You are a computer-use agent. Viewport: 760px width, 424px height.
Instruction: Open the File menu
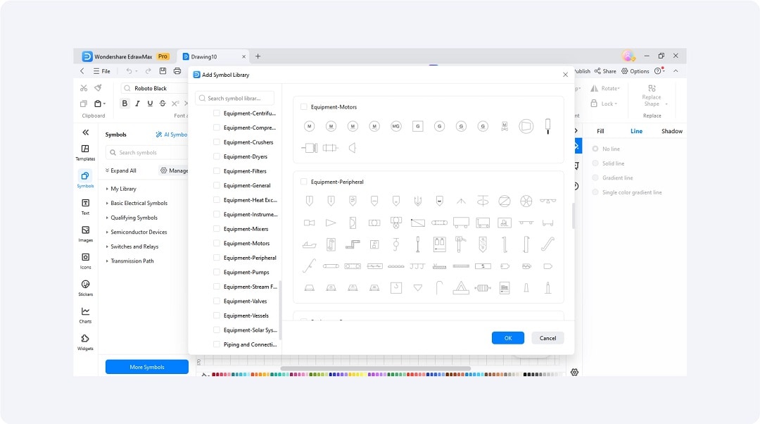102,71
